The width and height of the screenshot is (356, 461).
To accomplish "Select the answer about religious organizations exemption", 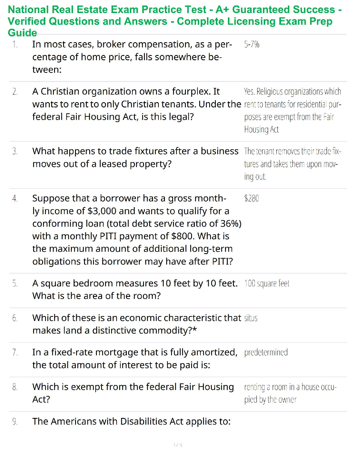I will pyautogui.click(x=292, y=110).
